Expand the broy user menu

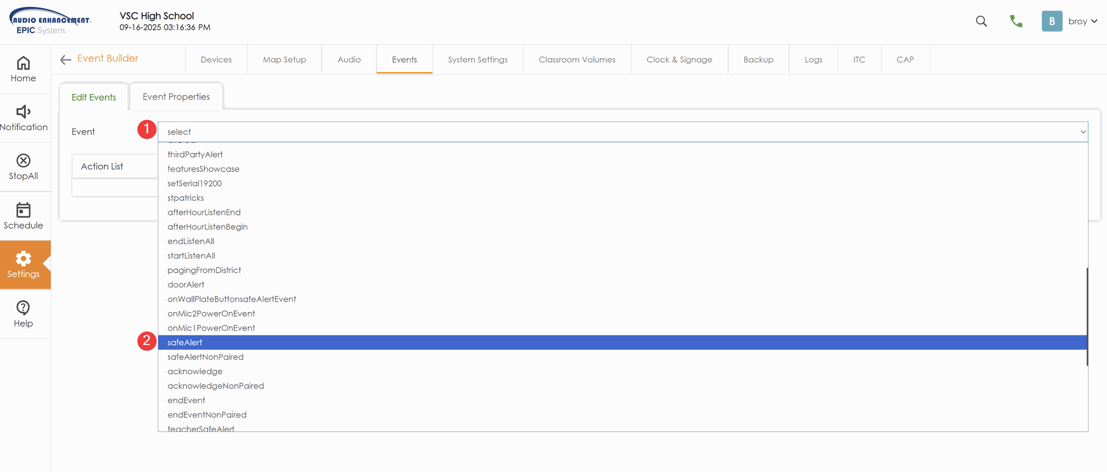click(1082, 21)
